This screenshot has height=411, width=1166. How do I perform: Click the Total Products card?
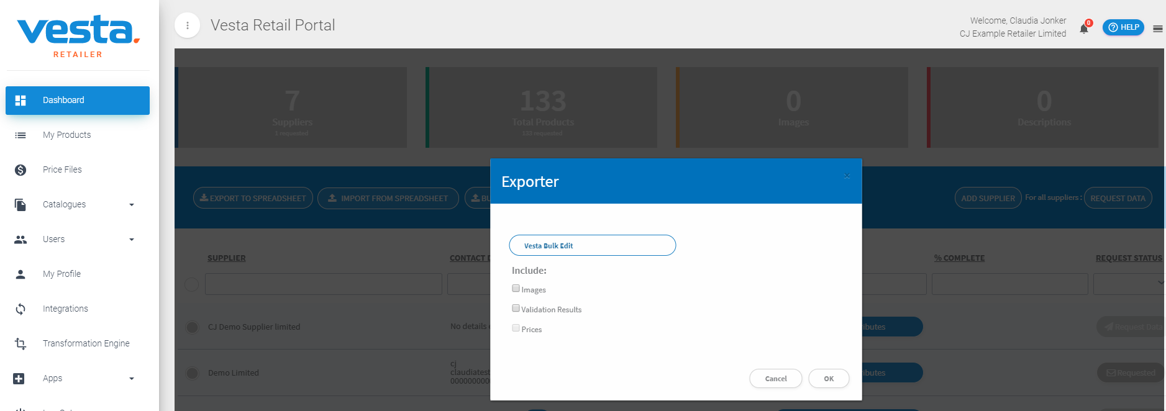[x=542, y=107]
